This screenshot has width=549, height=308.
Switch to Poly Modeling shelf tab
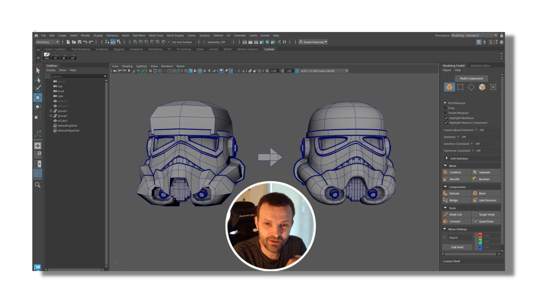[x=80, y=49]
